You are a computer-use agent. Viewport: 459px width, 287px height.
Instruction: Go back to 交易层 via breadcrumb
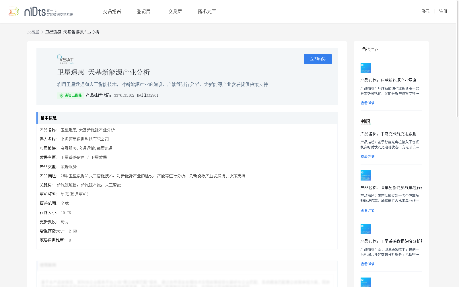tap(33, 32)
